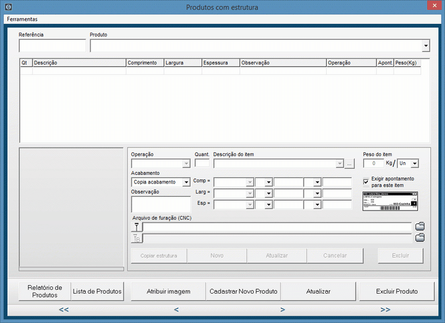
Task: Open the upper folder browse icon
Action: tap(419, 227)
